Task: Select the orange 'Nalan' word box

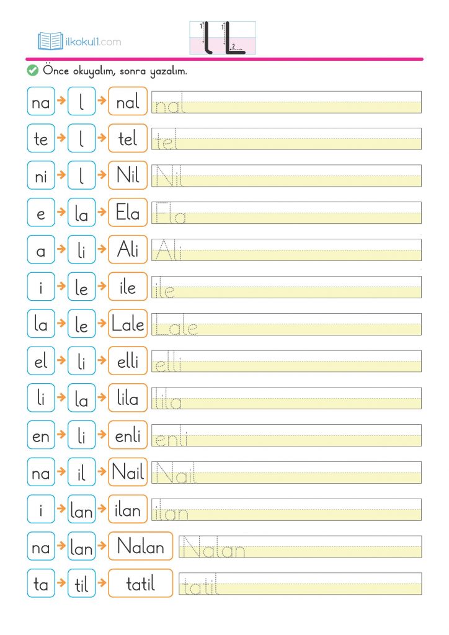Action: [x=141, y=546]
